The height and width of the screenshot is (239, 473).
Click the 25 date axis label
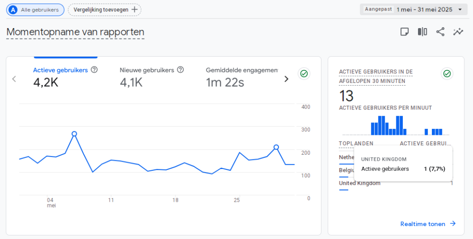[237, 200]
